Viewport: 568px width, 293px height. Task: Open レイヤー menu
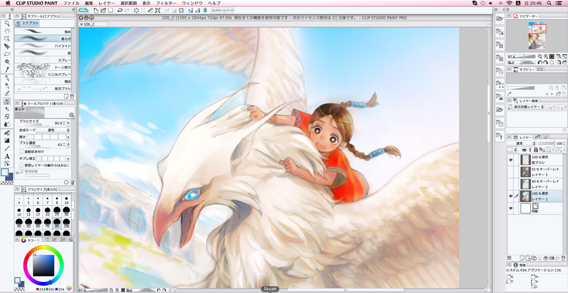tap(107, 3)
